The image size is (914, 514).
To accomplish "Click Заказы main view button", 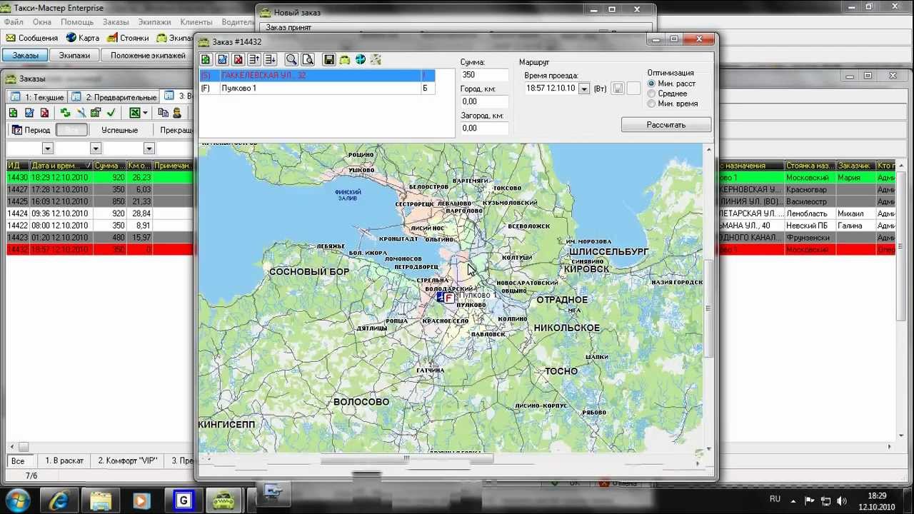I will click(25, 55).
